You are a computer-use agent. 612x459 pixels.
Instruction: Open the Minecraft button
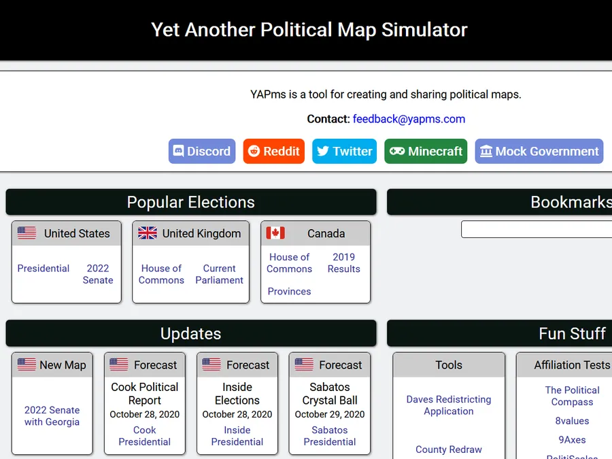coord(426,151)
